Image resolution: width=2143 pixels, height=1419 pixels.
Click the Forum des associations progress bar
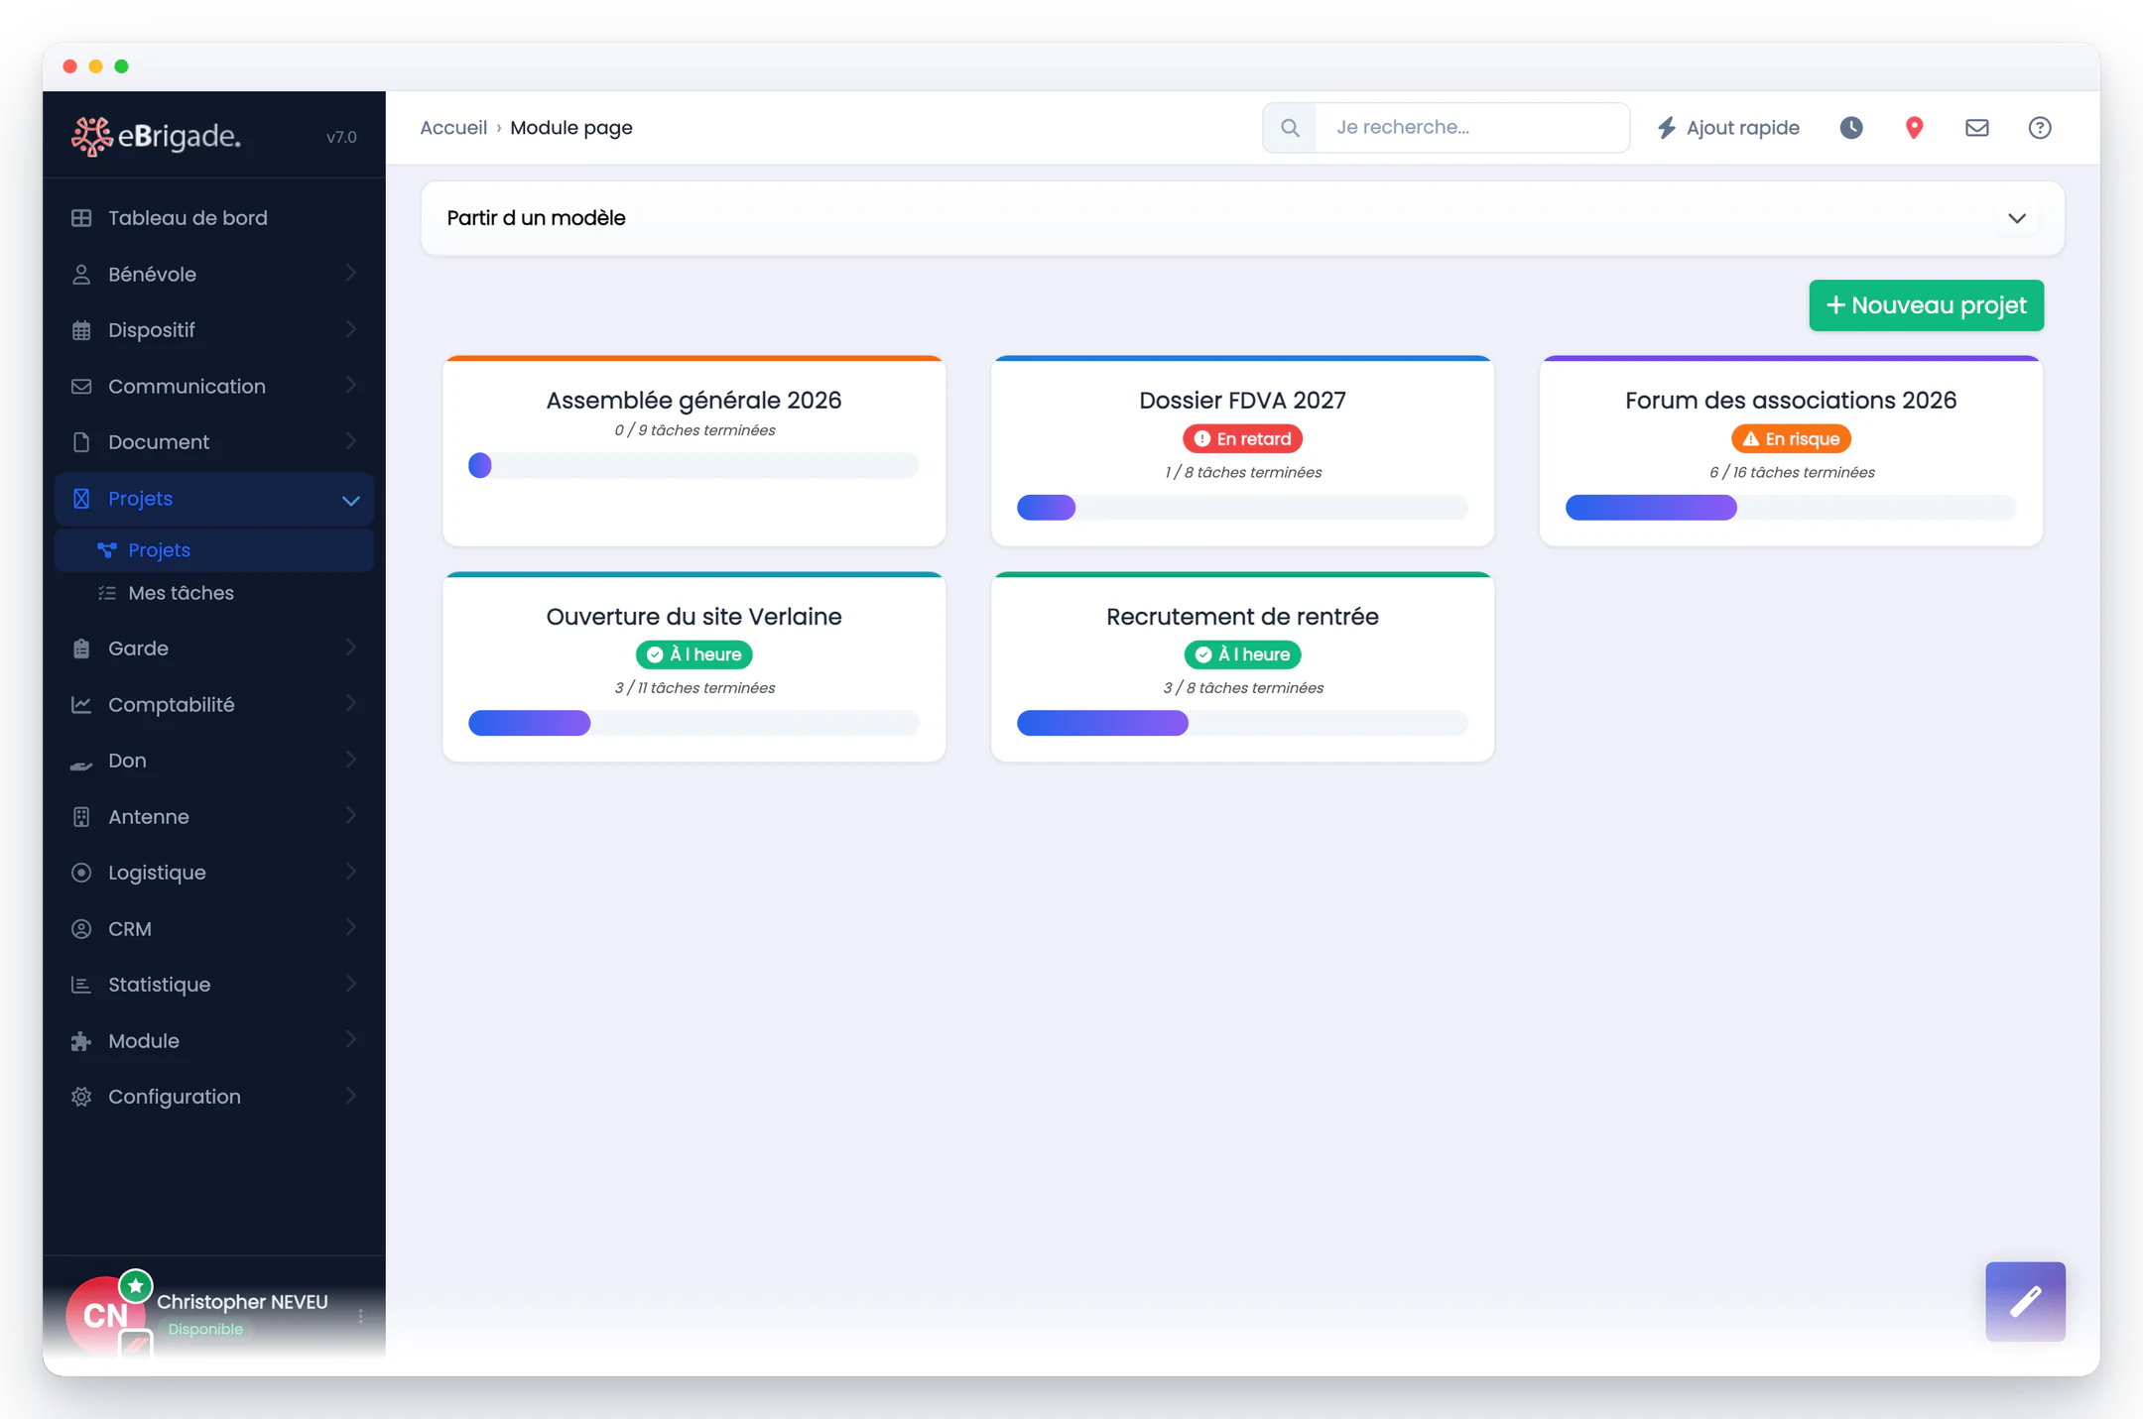(1791, 508)
